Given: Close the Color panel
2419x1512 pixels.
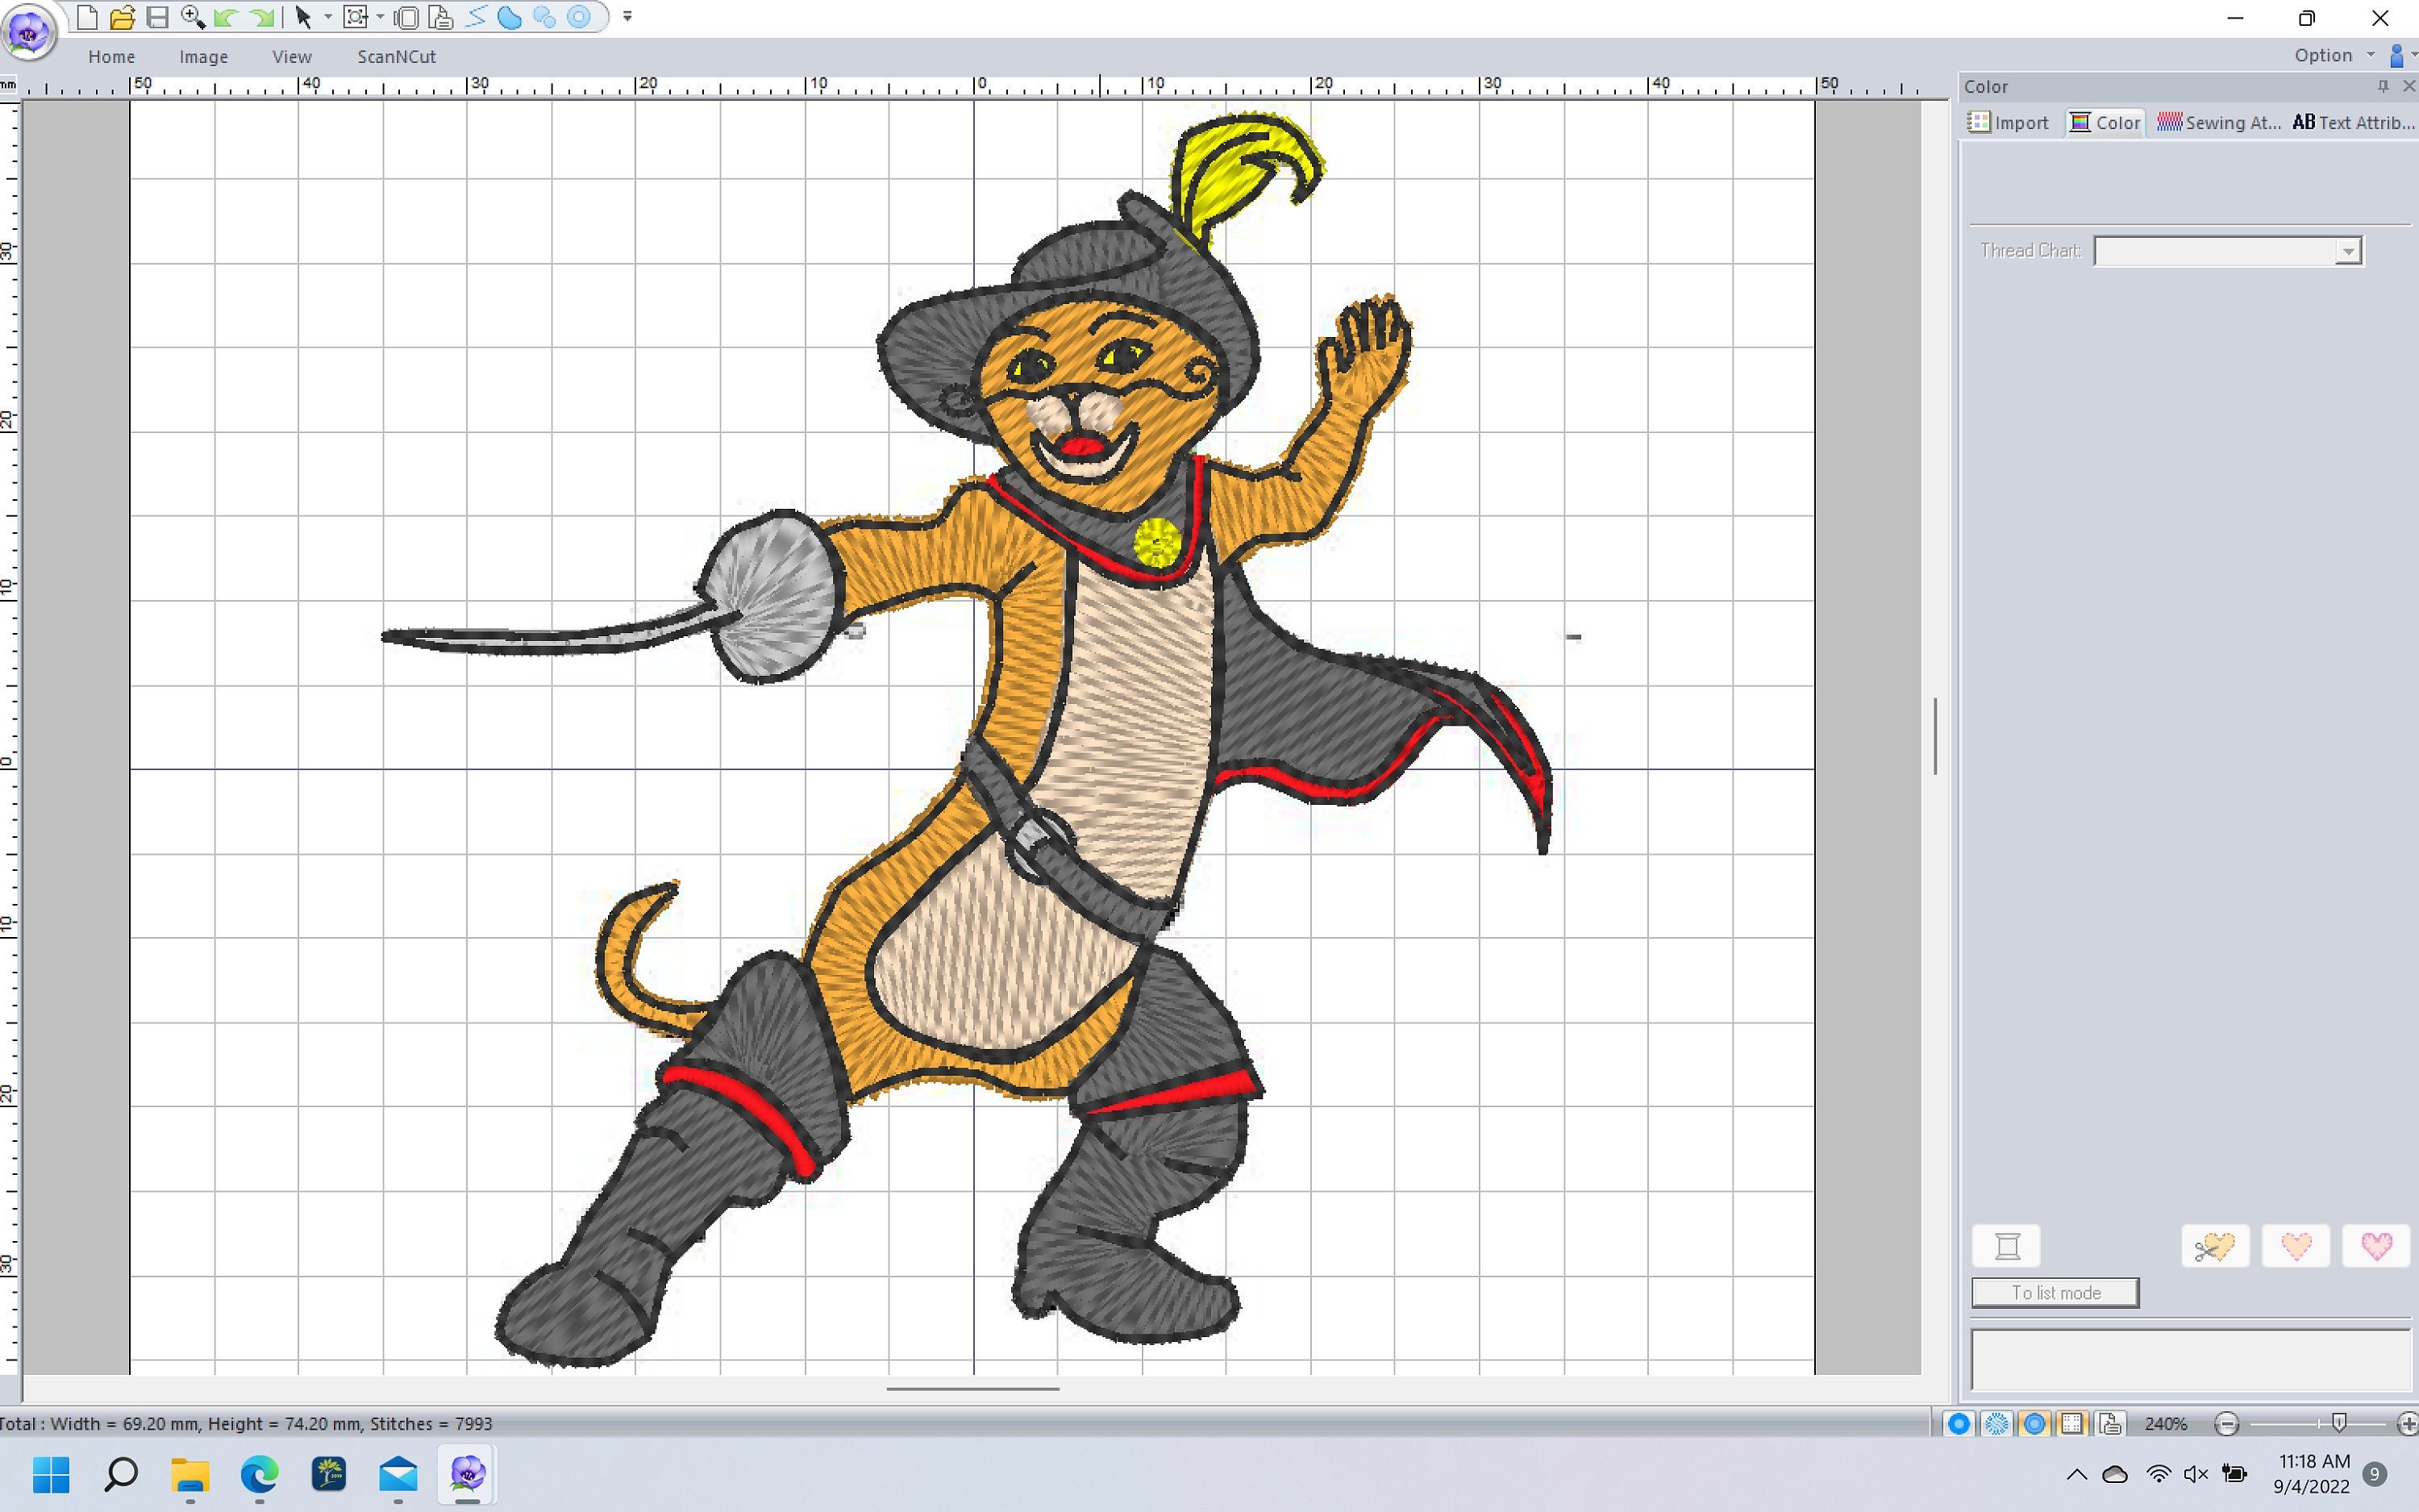Looking at the screenshot, I should (2408, 87).
